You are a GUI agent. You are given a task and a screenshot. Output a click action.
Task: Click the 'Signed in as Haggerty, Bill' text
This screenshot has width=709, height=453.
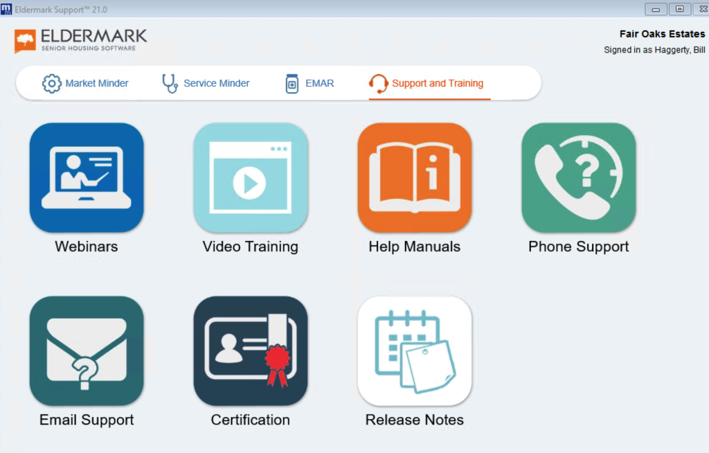tap(654, 50)
